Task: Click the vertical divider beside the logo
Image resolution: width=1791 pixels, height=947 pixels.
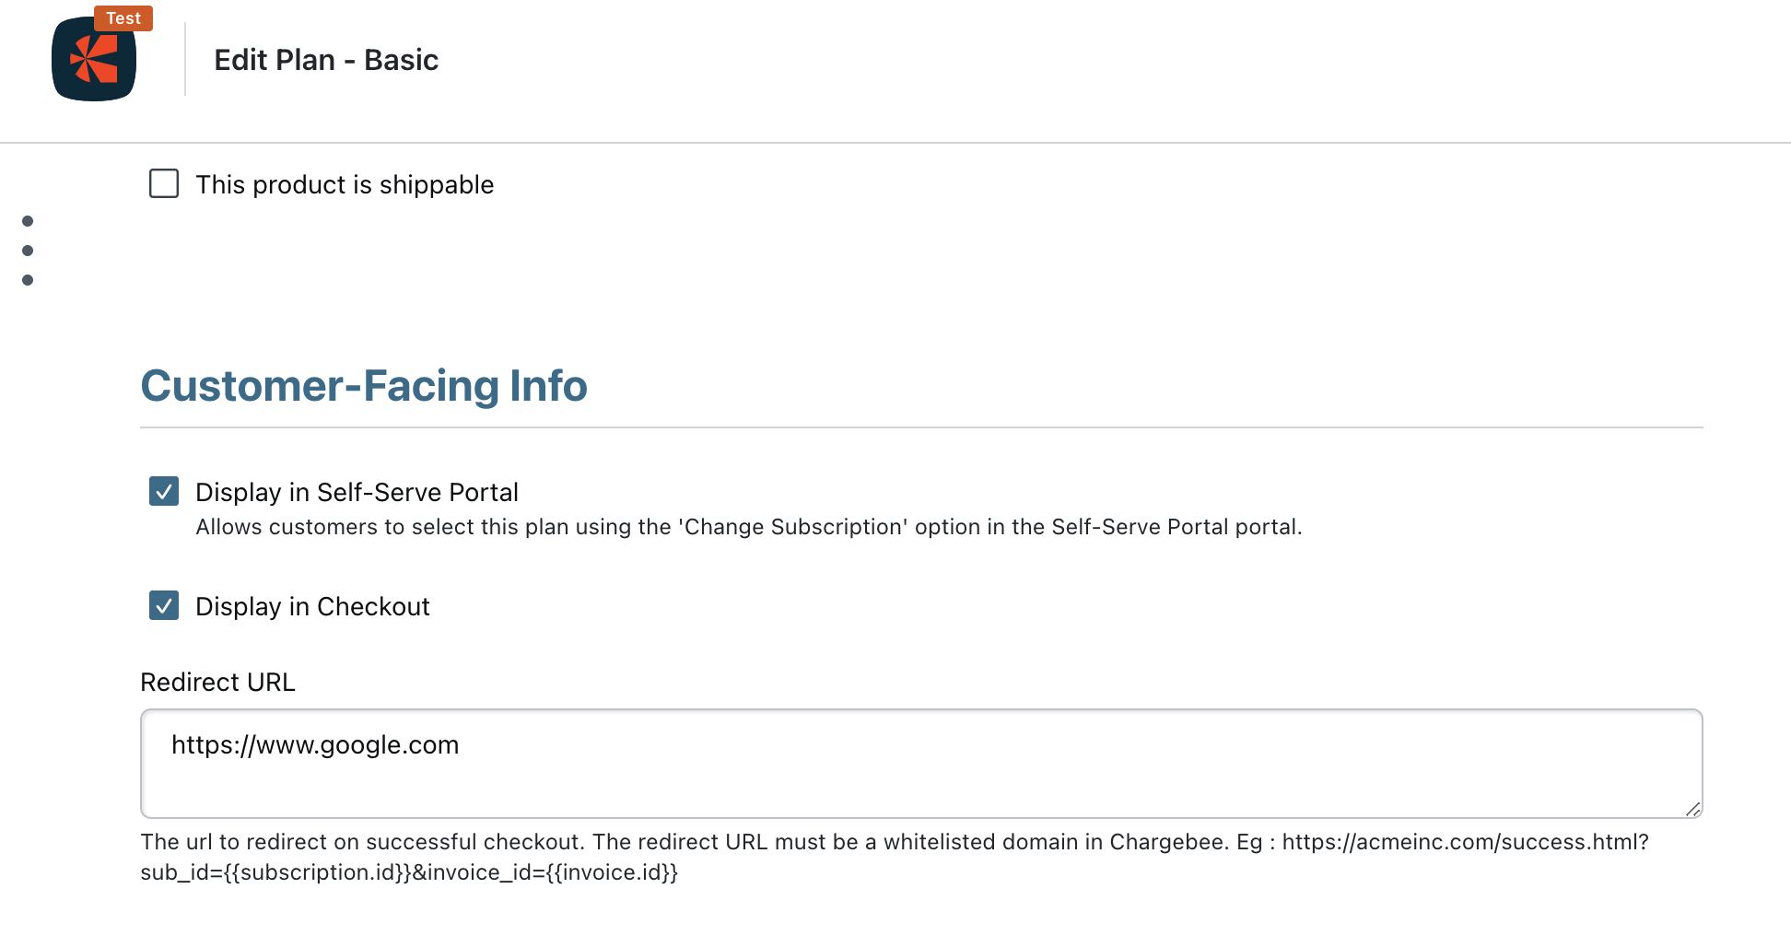Action: 185,59
